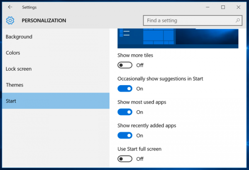Turn off Show most used apps
249x170 pixels.
(125, 112)
